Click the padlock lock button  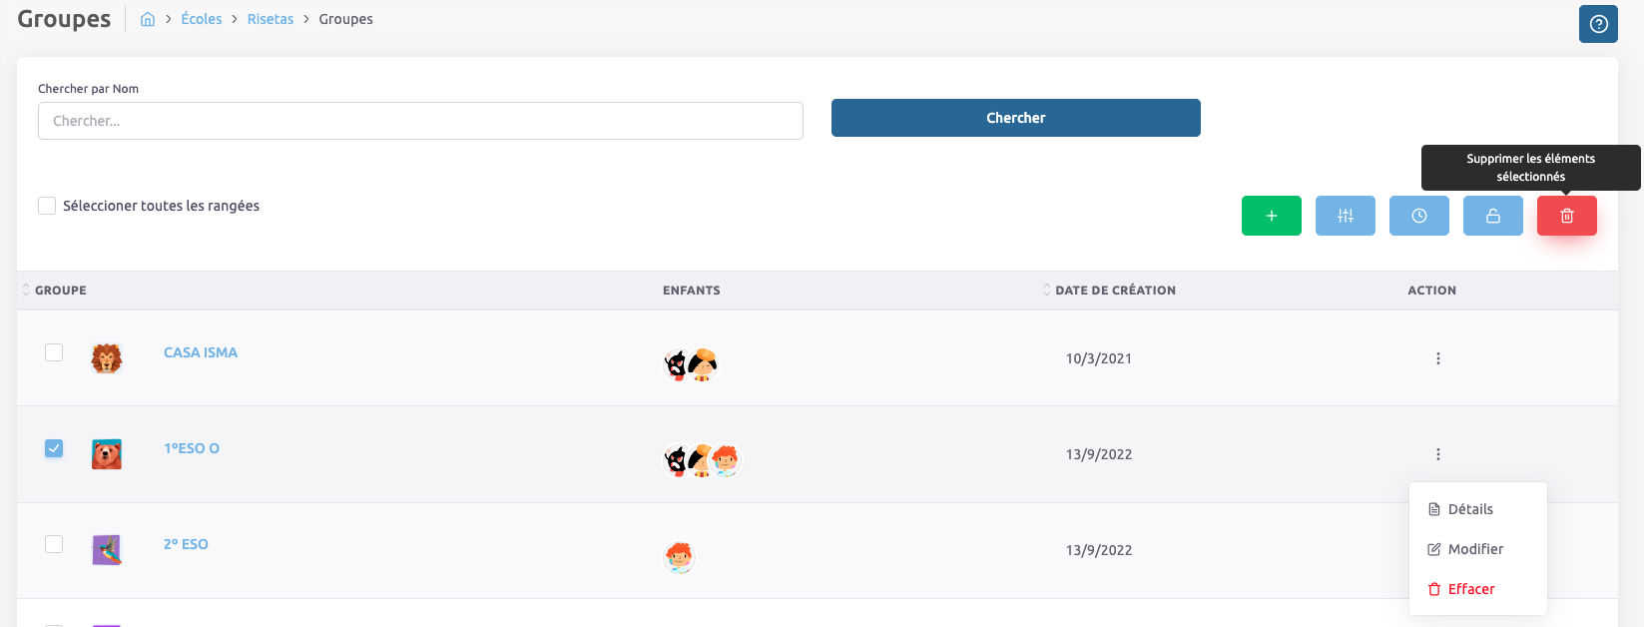1492,216
